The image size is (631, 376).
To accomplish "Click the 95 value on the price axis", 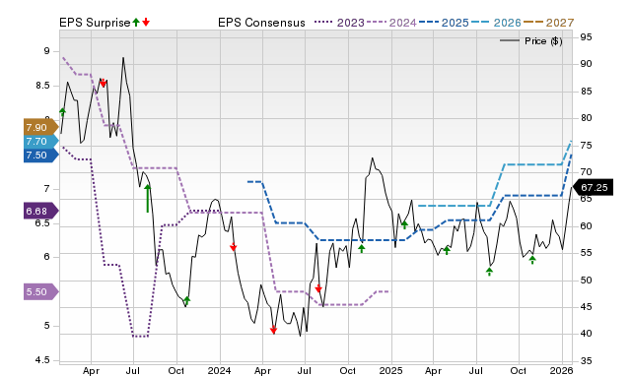I will click(587, 37).
